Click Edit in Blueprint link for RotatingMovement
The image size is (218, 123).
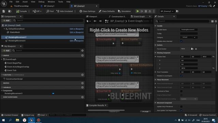click(77, 41)
